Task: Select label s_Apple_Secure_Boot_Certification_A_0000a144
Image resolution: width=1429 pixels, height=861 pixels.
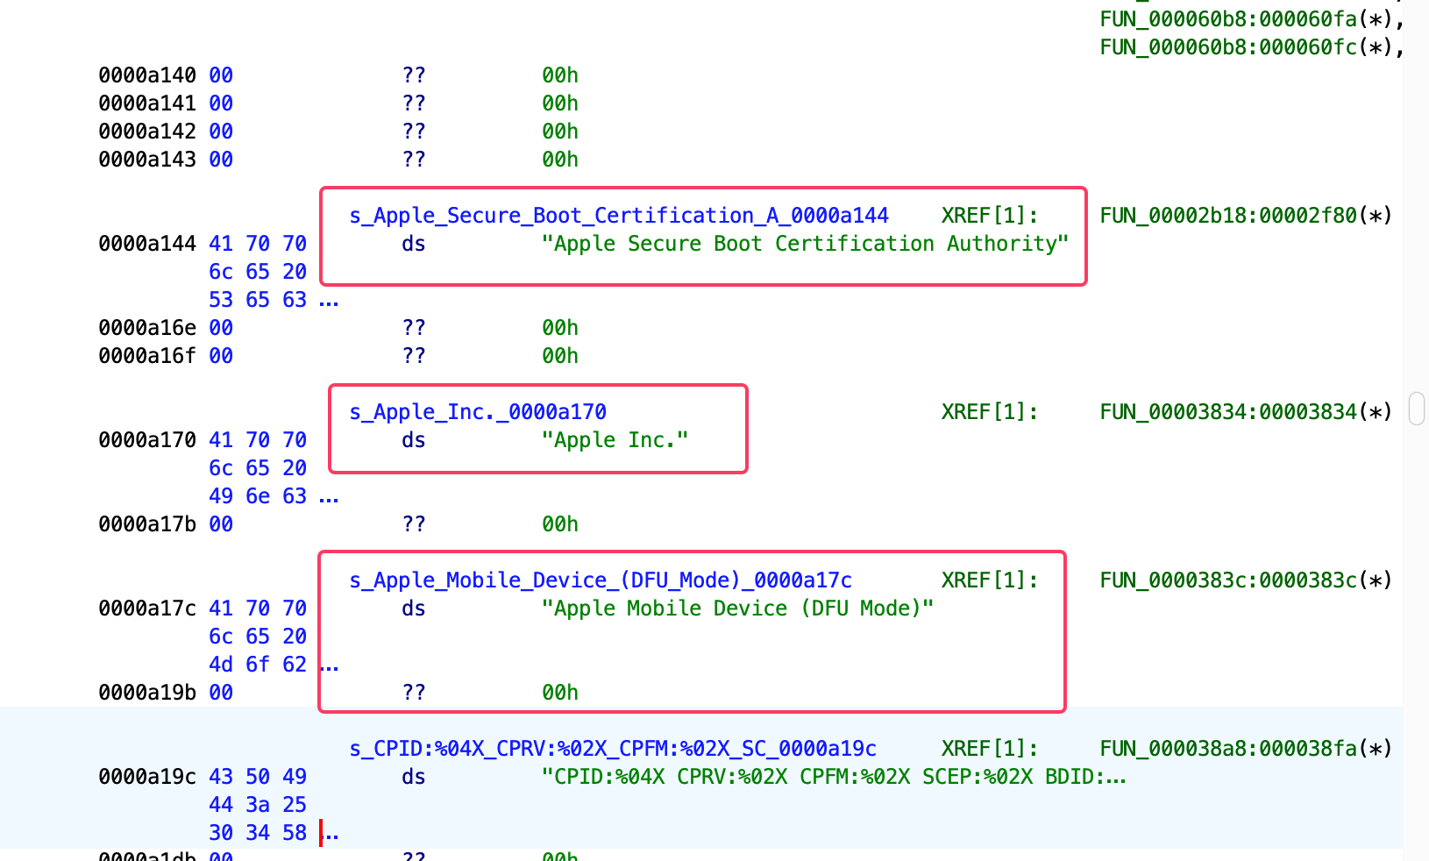Action: pyautogui.click(x=619, y=216)
